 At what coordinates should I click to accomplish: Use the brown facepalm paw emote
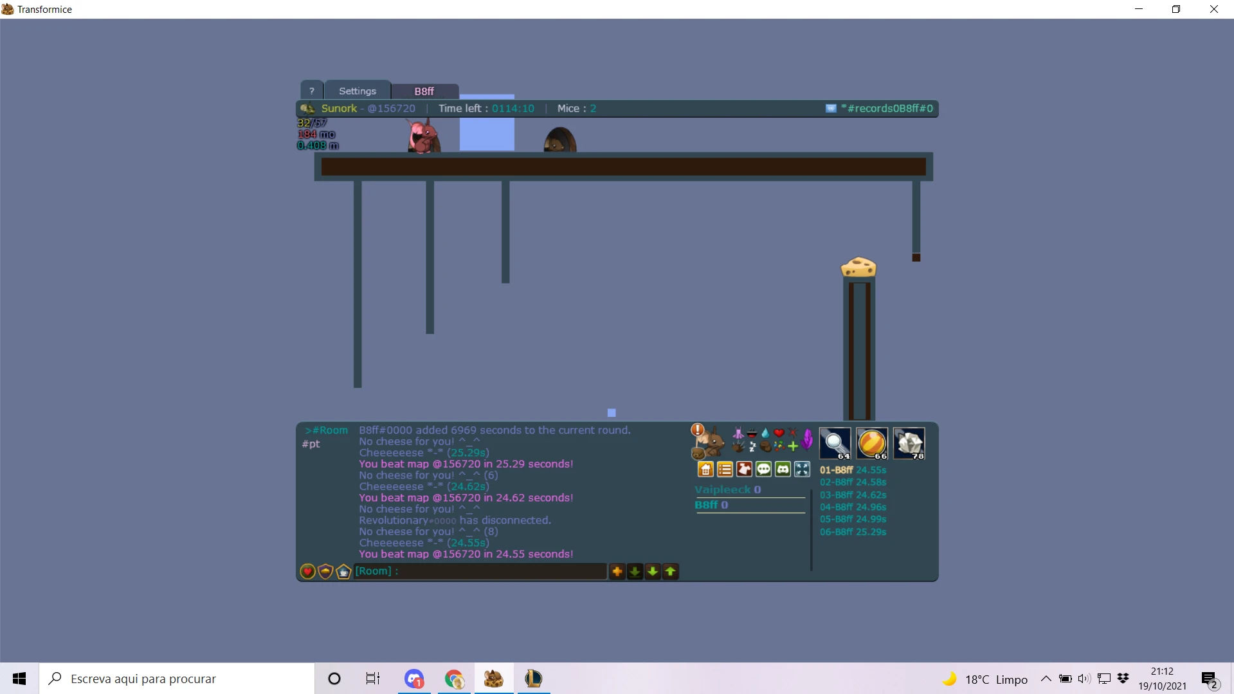765,446
